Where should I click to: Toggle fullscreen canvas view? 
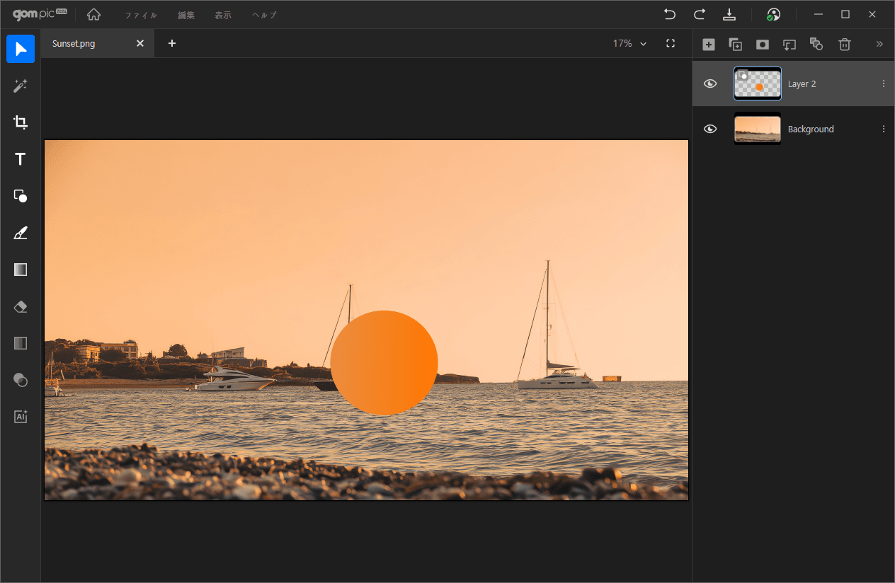[671, 43]
